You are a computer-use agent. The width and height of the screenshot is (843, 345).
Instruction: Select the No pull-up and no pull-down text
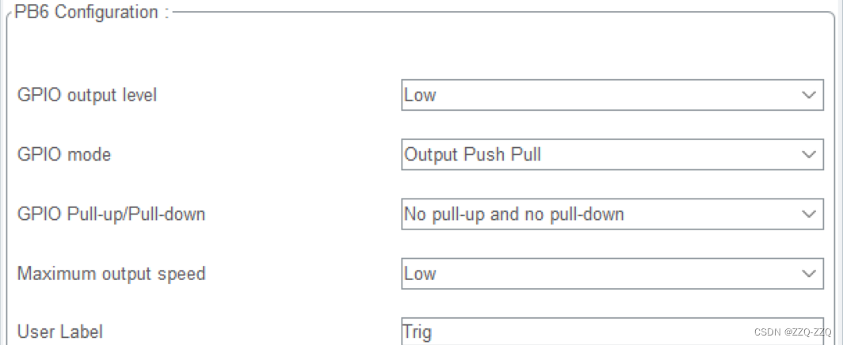[x=514, y=214]
